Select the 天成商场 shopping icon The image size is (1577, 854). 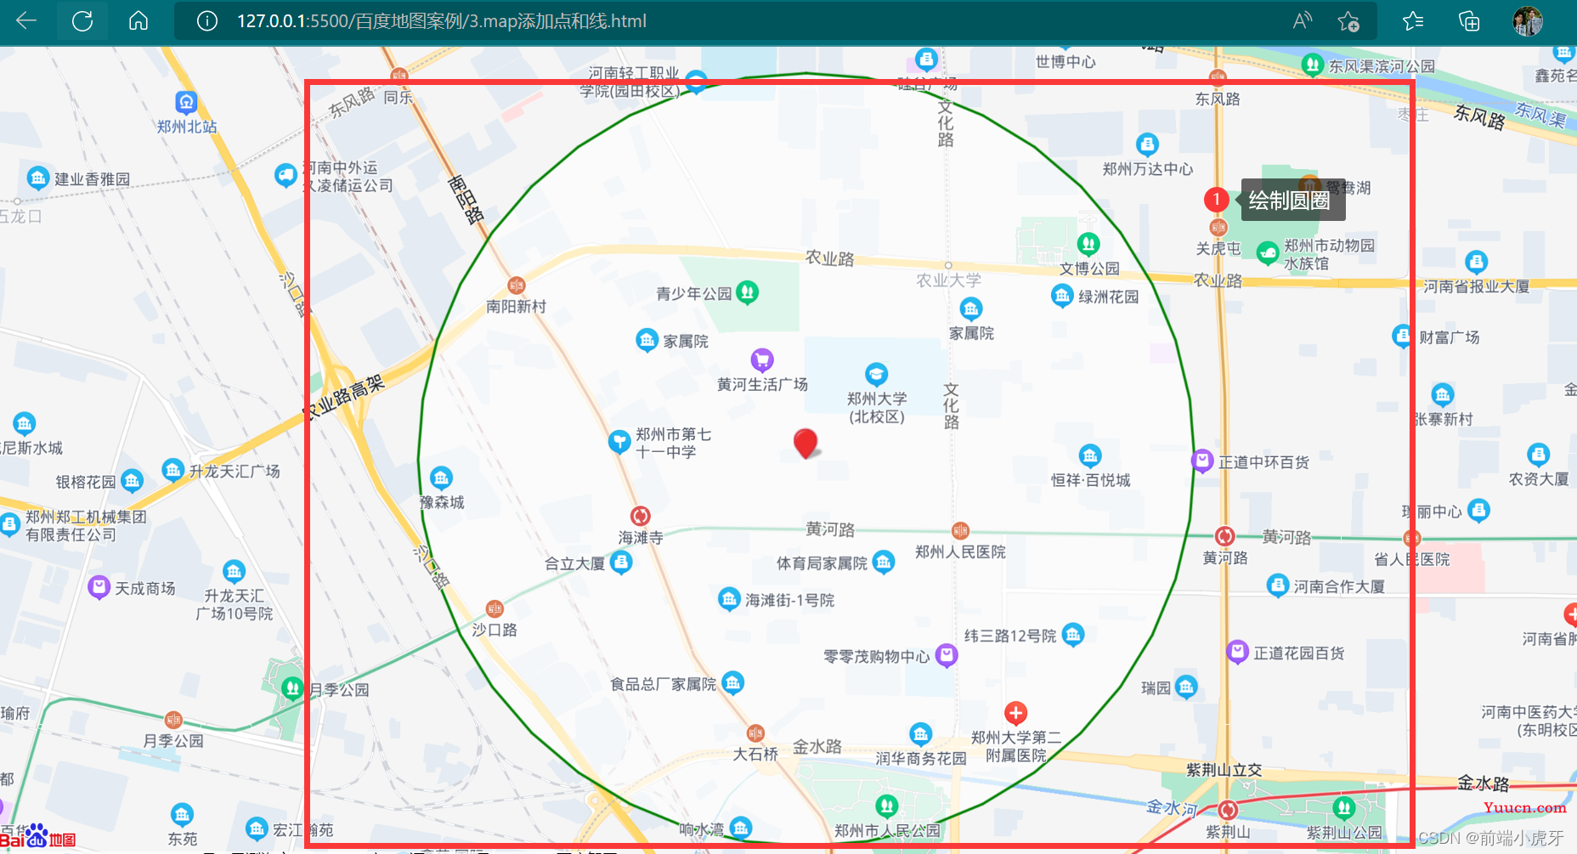(x=99, y=587)
